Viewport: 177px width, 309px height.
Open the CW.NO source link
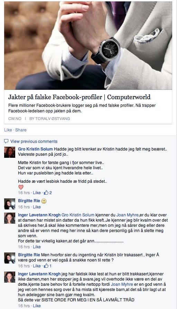click(x=15, y=119)
